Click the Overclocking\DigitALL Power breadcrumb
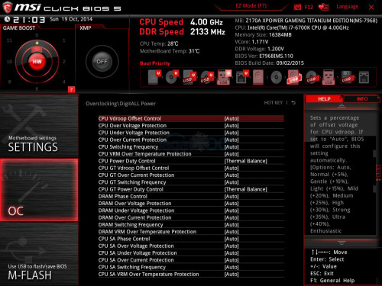382x286 pixels. coord(121,104)
